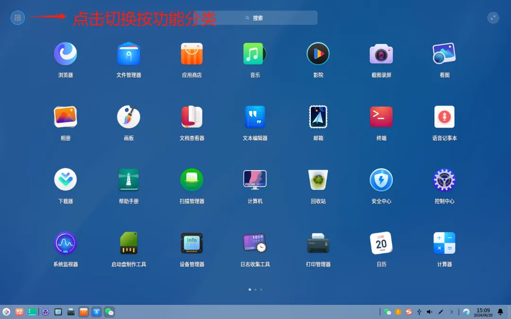Image resolution: width=511 pixels, height=319 pixels.
Task: Click the network plug tray icon
Action: (x=441, y=312)
